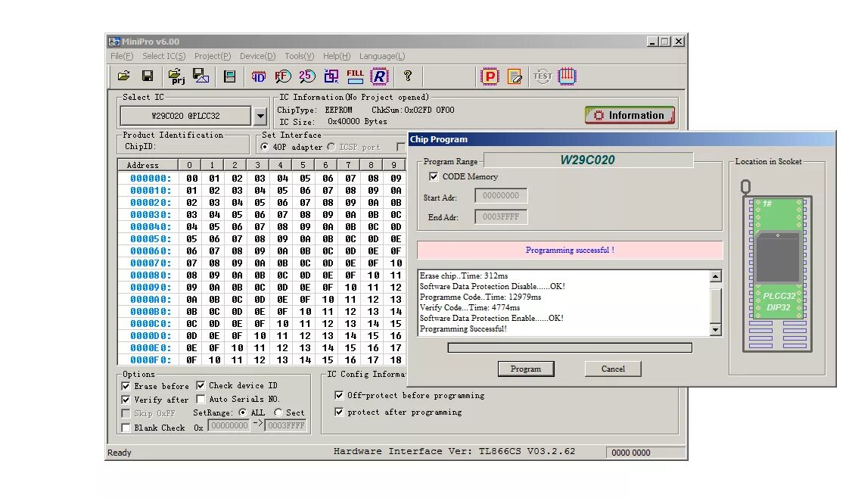This screenshot has height=498, width=852.
Task: Click the MiniPro title bar app icon
Action: [x=113, y=42]
